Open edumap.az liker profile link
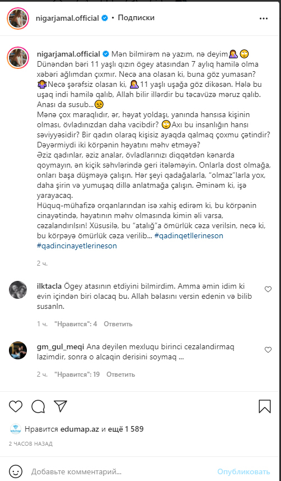This screenshot has height=481, width=281. pos(79,429)
